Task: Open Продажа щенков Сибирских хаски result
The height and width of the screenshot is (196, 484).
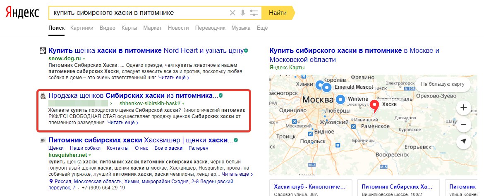Action: pyautogui.click(x=133, y=95)
